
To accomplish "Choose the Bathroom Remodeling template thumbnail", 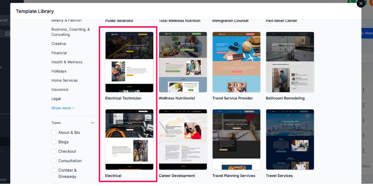I will [x=290, y=62].
